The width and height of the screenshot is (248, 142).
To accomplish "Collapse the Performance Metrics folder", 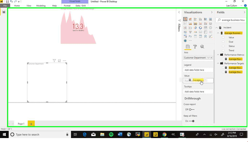I will 218,55.
